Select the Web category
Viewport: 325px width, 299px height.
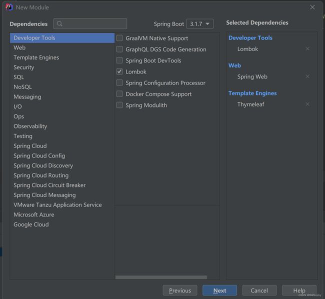(62, 47)
